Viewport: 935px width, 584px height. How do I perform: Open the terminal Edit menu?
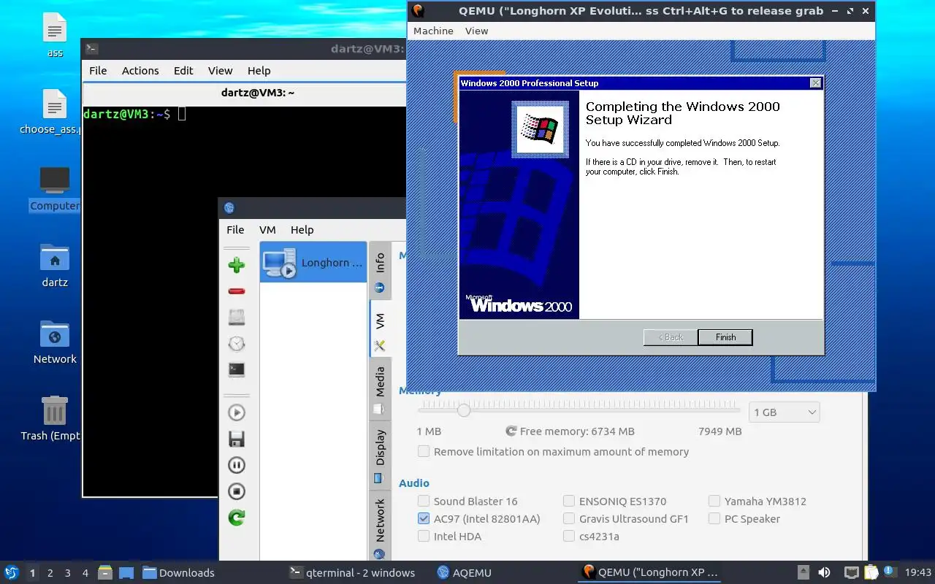(x=183, y=70)
